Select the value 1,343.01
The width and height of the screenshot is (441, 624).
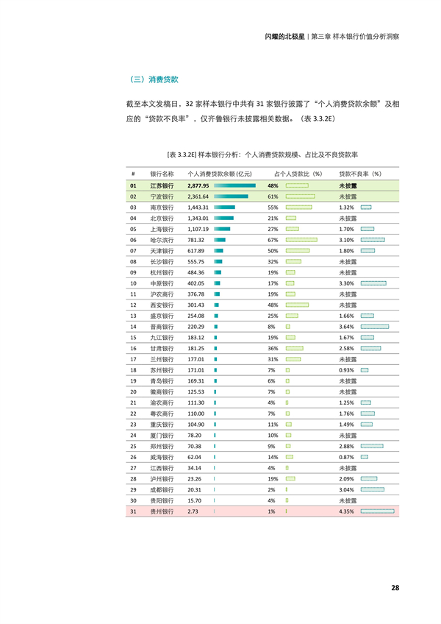tap(198, 219)
